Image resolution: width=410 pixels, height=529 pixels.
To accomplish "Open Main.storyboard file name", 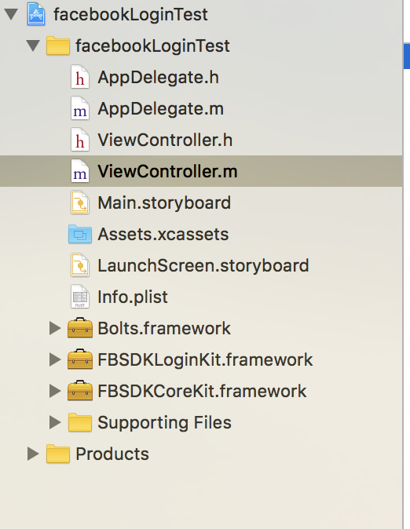I will [x=164, y=203].
